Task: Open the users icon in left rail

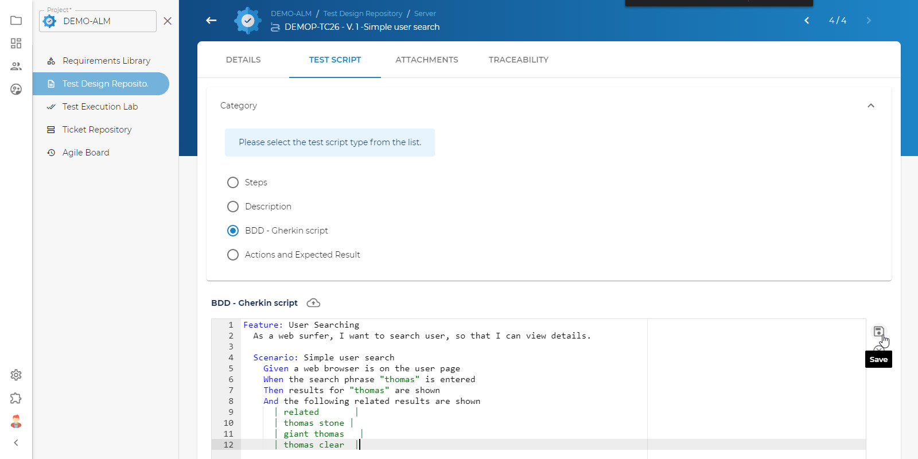Action: click(16, 67)
